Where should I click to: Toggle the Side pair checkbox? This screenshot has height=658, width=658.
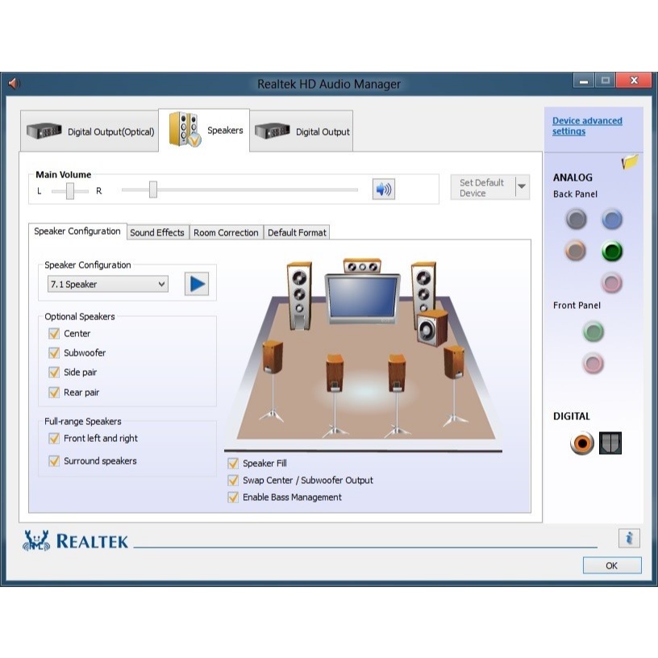tap(54, 373)
